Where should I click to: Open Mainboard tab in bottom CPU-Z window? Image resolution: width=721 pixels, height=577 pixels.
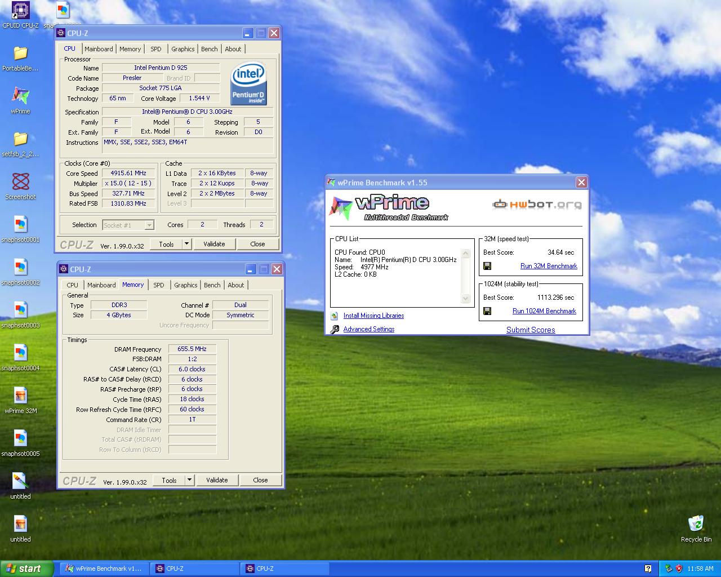tap(102, 285)
